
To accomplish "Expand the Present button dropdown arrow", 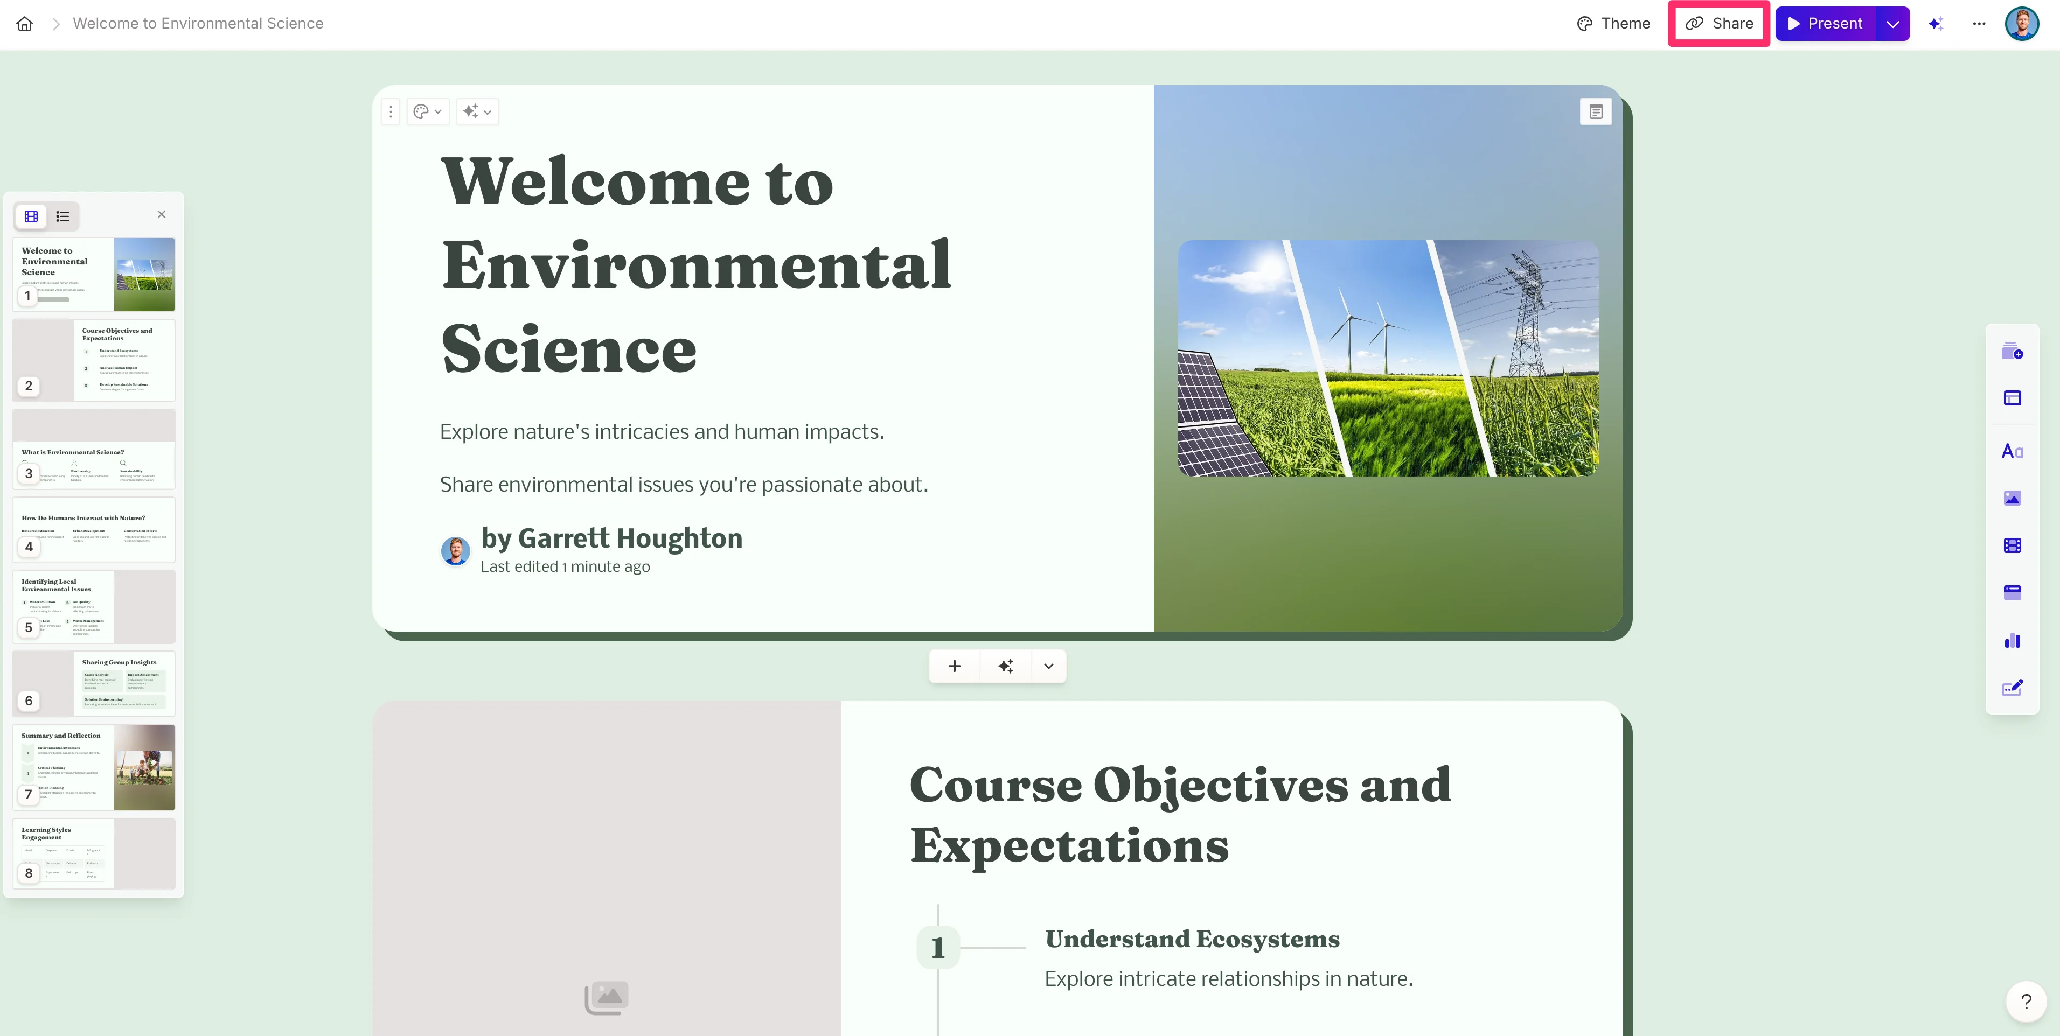I will (x=1892, y=24).
